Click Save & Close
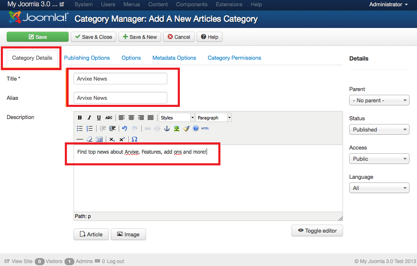This screenshot has height=266, width=417. (93, 37)
